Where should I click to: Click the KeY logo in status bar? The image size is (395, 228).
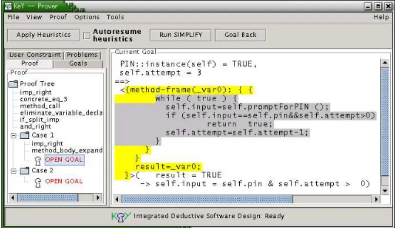click(121, 217)
